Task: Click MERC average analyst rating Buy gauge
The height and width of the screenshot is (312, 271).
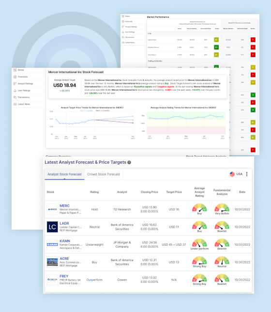Action: (x=199, y=208)
